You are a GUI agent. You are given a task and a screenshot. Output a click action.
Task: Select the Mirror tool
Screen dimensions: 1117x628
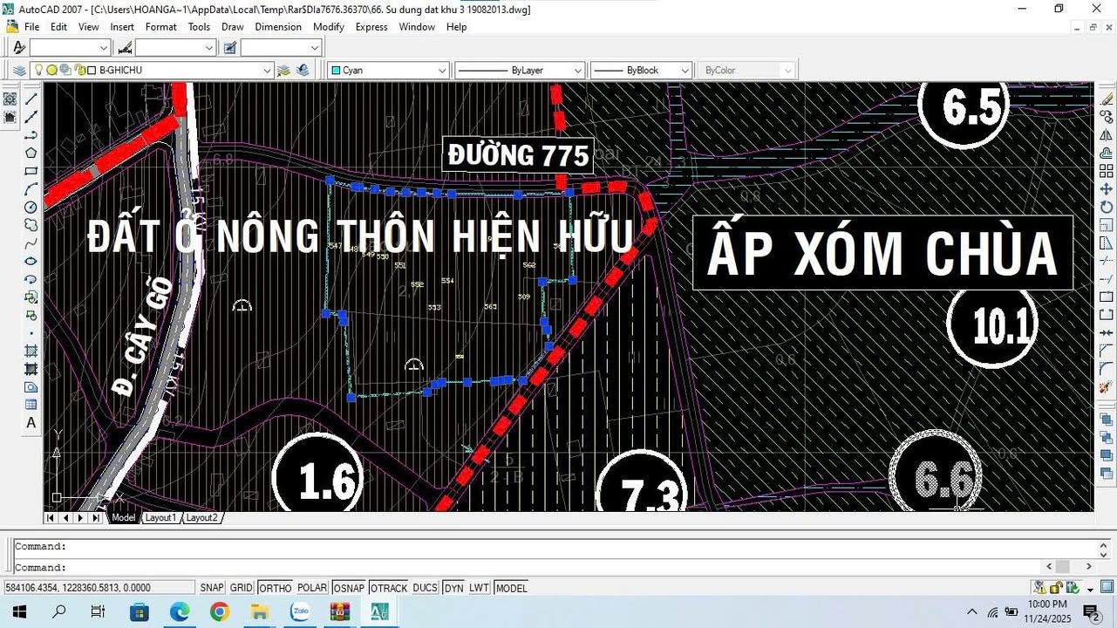pyautogui.click(x=1105, y=133)
